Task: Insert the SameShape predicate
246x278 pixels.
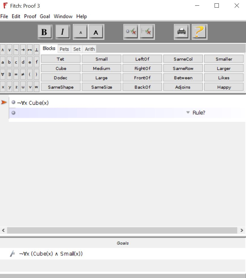Action: tap(61, 87)
